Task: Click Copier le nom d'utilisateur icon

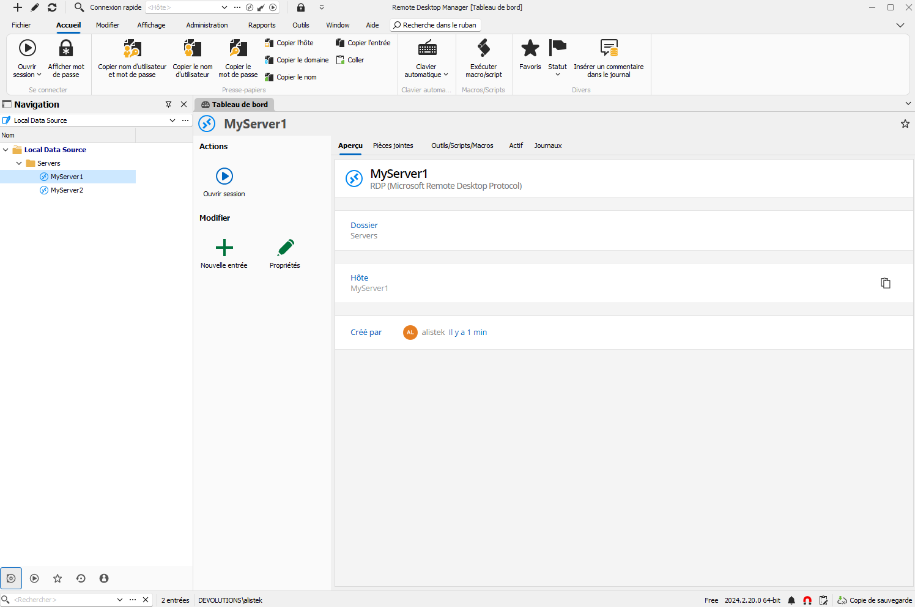Action: pos(193,58)
